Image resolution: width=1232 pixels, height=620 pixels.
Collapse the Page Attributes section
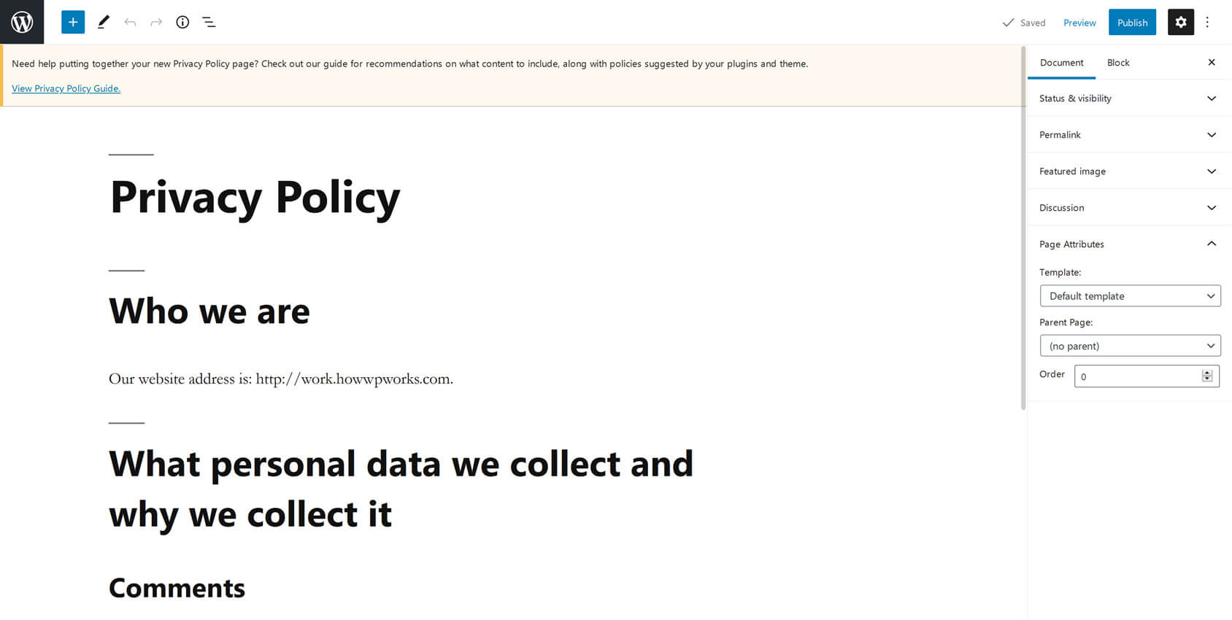[1212, 244]
